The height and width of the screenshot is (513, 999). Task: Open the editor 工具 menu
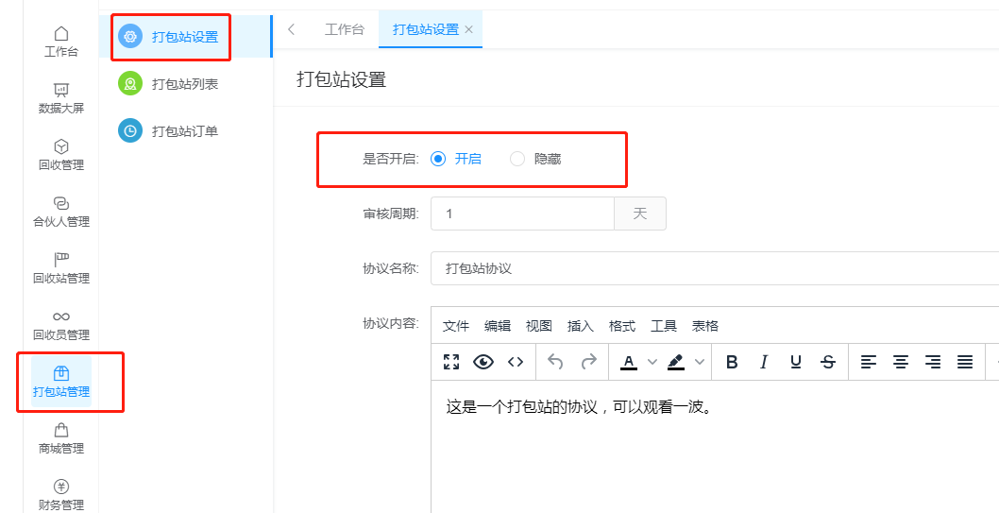(x=663, y=326)
